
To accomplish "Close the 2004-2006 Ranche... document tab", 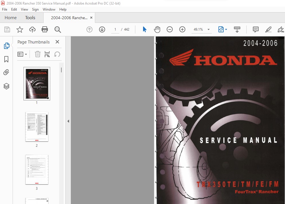I will click(91, 17).
